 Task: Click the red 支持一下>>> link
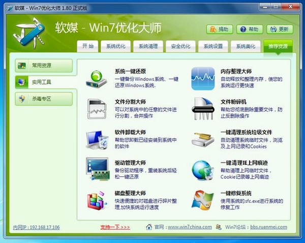115,227
